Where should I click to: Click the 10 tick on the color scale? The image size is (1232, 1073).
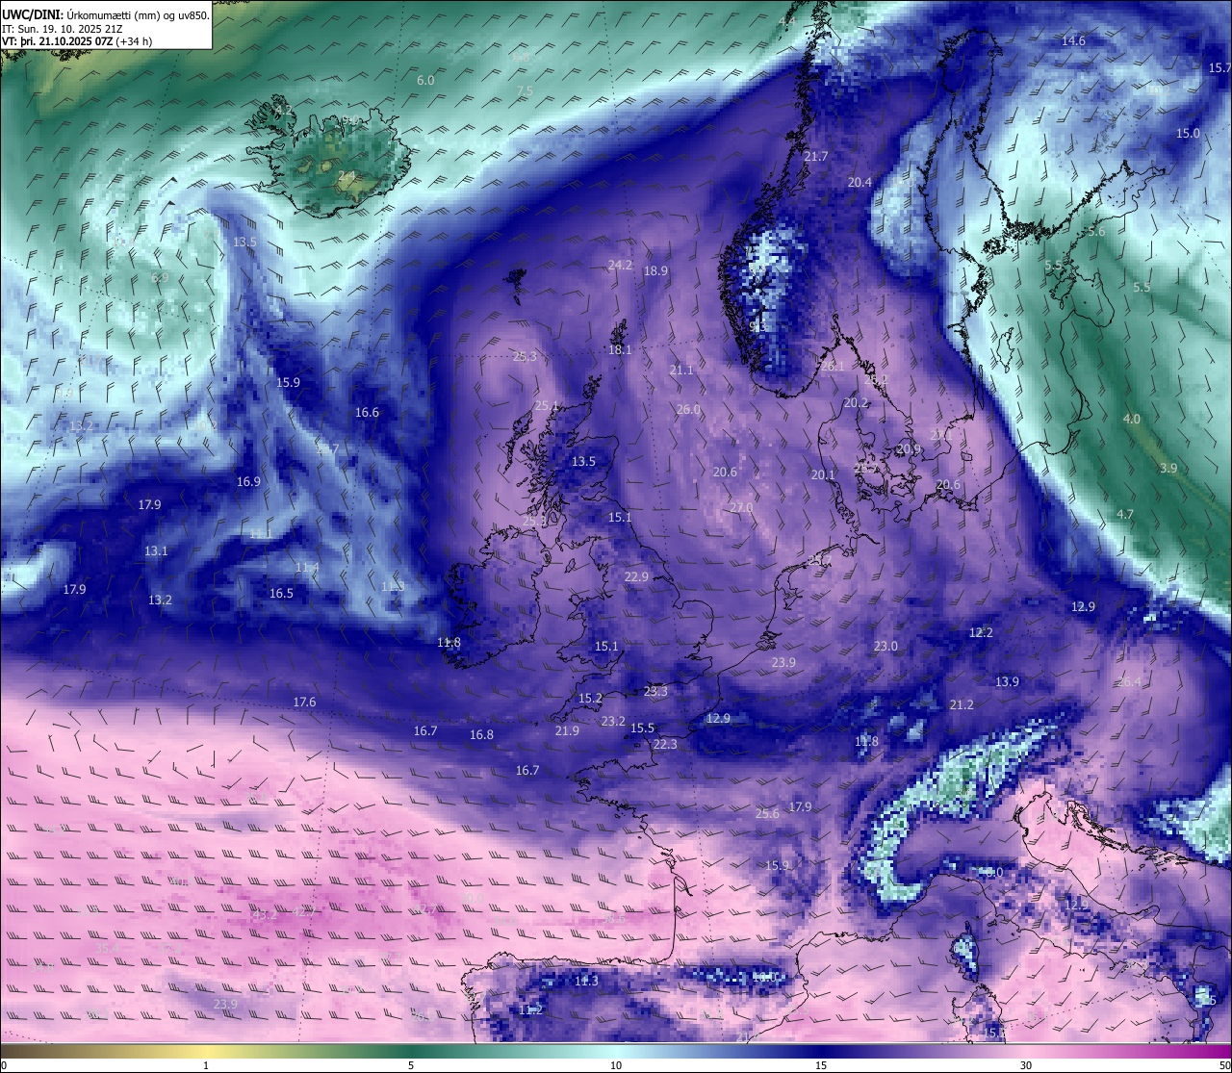click(616, 1065)
